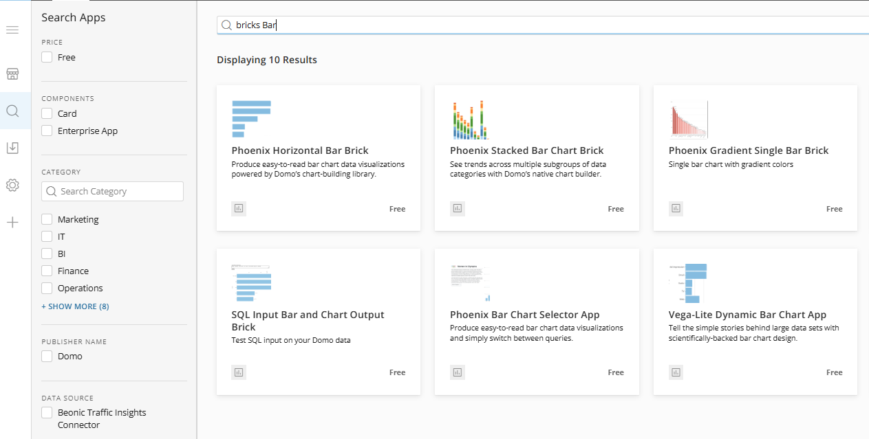This screenshot has width=869, height=439.
Task: Check the Domo publisher filter
Action: pyautogui.click(x=47, y=356)
